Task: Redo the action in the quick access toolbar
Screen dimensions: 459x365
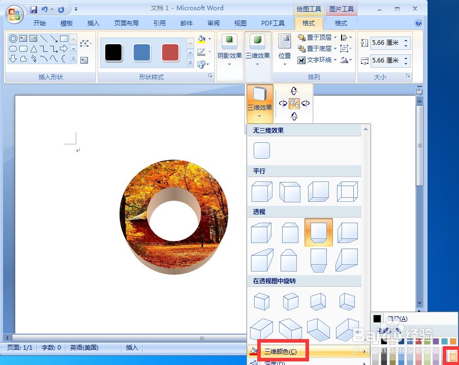Action: [x=61, y=10]
